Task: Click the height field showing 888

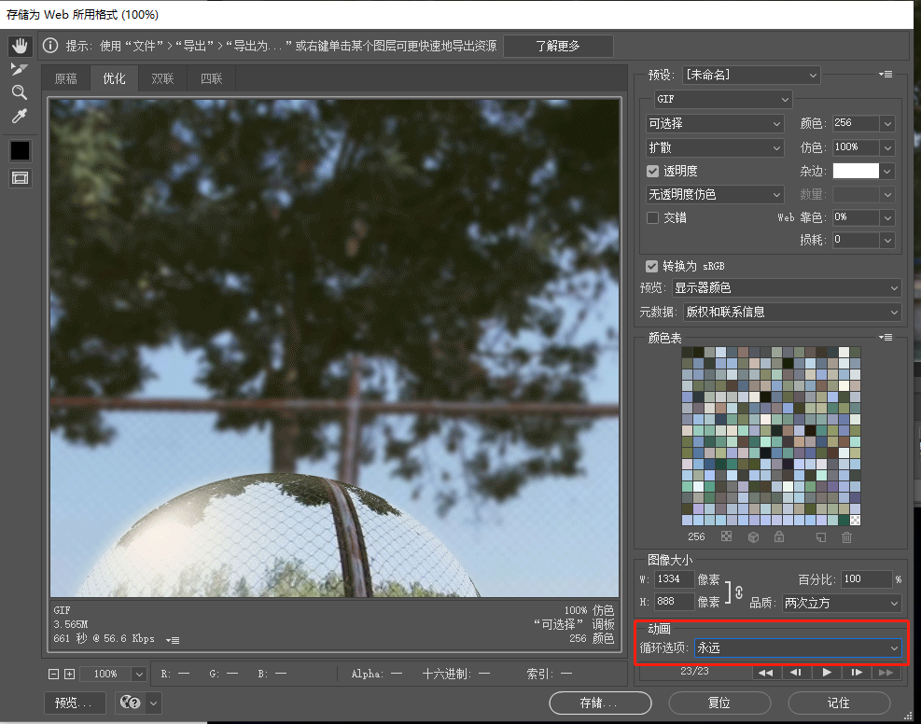Action: (x=674, y=602)
